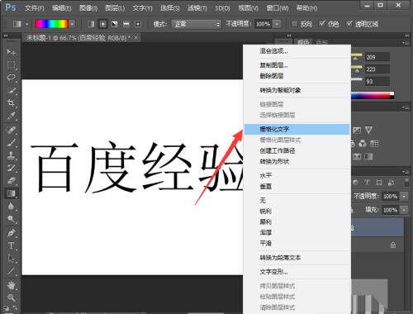Click the rainbow gradient preview swatch
The height and width of the screenshot is (314, 413).
pos(51,24)
